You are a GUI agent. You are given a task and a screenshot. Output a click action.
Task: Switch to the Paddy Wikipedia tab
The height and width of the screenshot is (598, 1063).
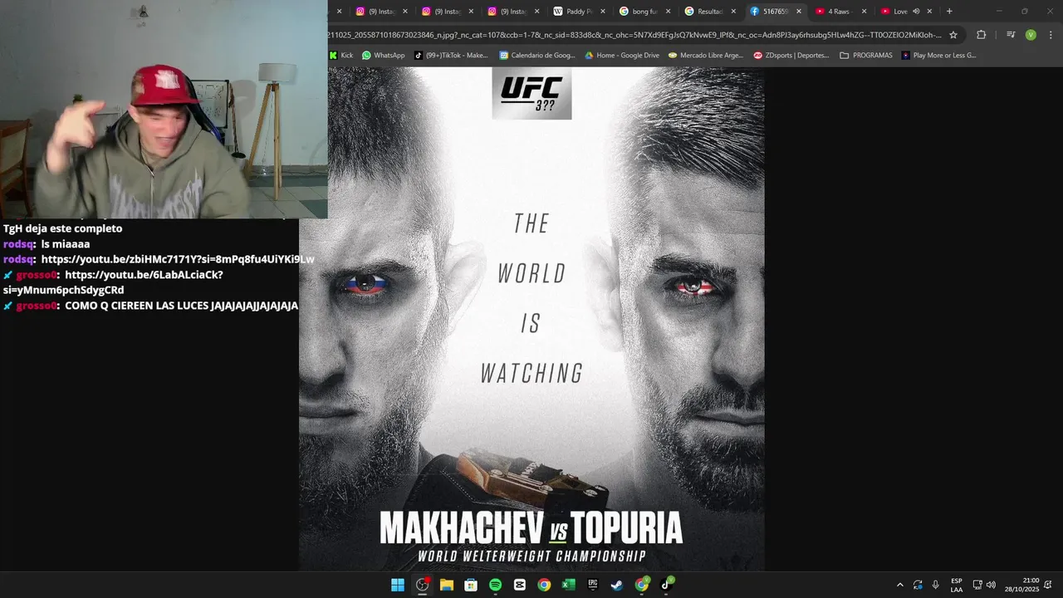[x=573, y=12]
